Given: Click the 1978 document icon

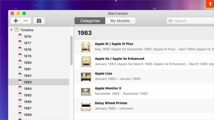Looking at the screenshot, I should pos(20,49).
